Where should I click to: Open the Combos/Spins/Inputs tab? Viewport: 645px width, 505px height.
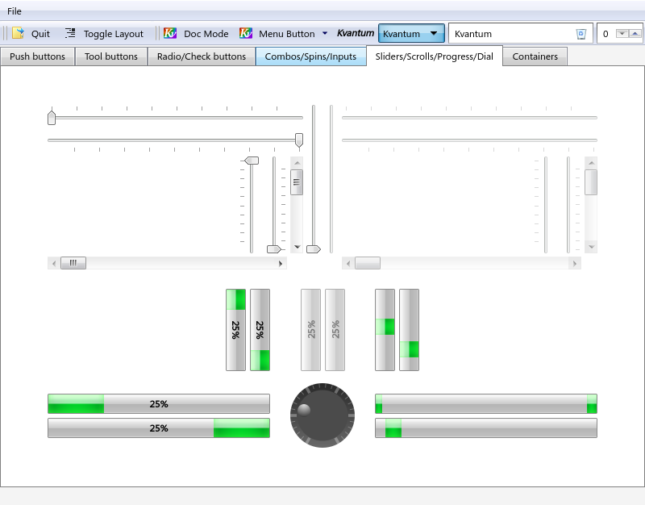[310, 56]
